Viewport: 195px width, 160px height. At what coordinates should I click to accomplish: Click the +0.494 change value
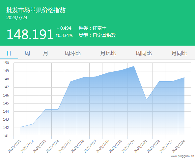[64, 28]
